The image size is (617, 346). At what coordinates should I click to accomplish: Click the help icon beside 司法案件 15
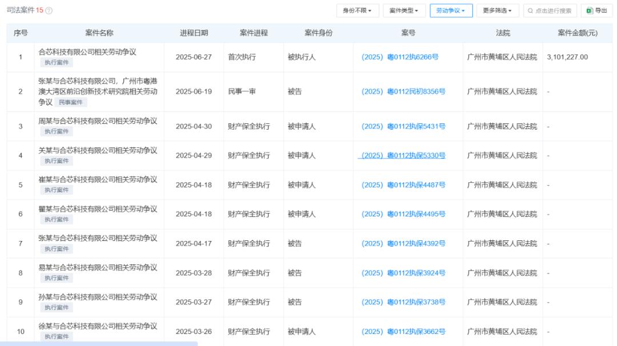pos(49,11)
